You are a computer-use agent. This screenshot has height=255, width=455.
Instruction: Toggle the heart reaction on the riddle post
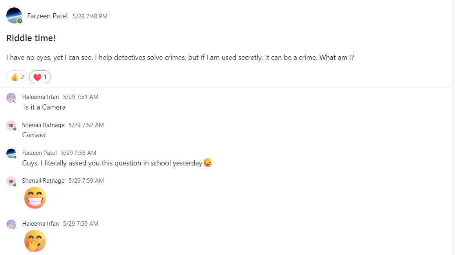[x=40, y=77]
